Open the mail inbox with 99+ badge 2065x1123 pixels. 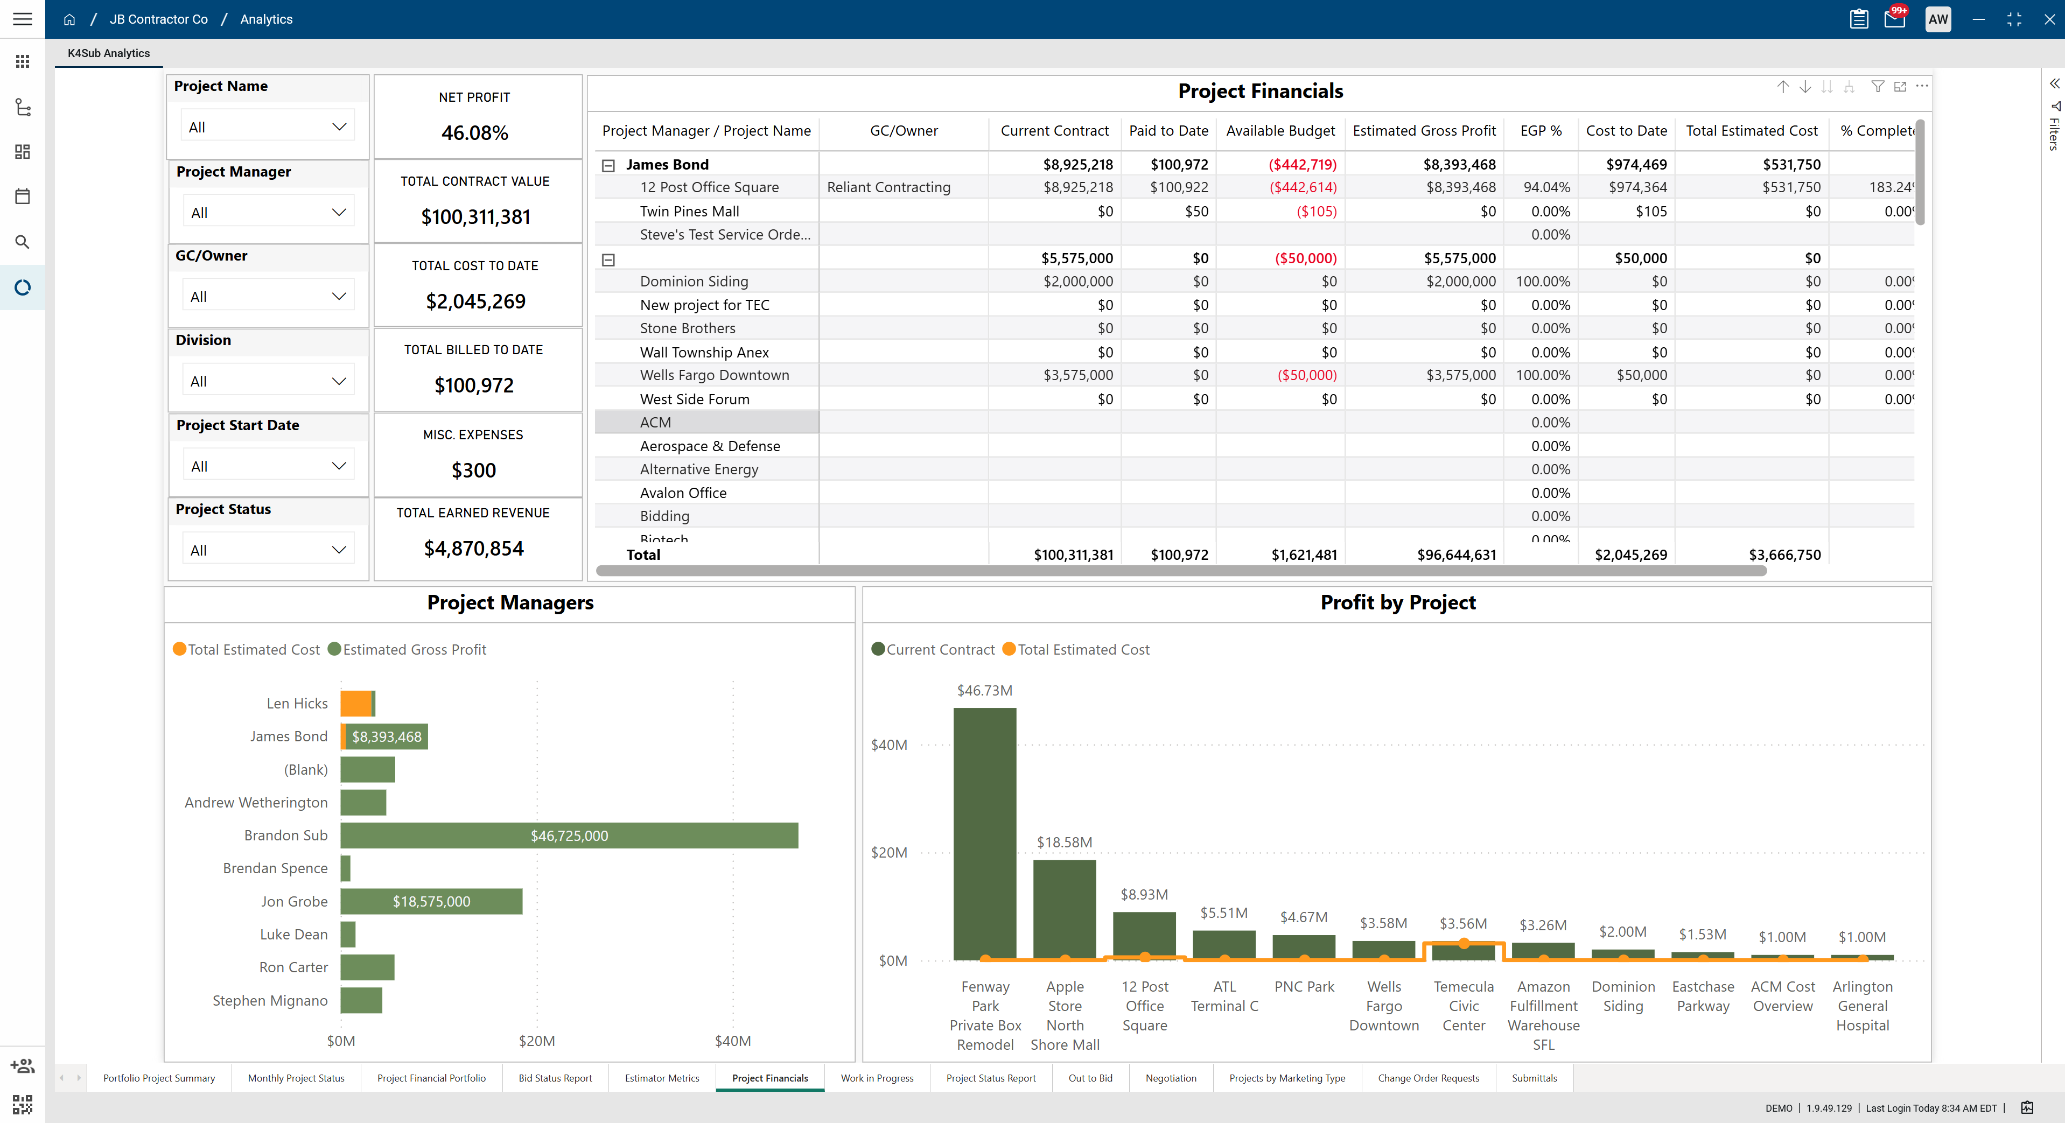pyautogui.click(x=1894, y=19)
